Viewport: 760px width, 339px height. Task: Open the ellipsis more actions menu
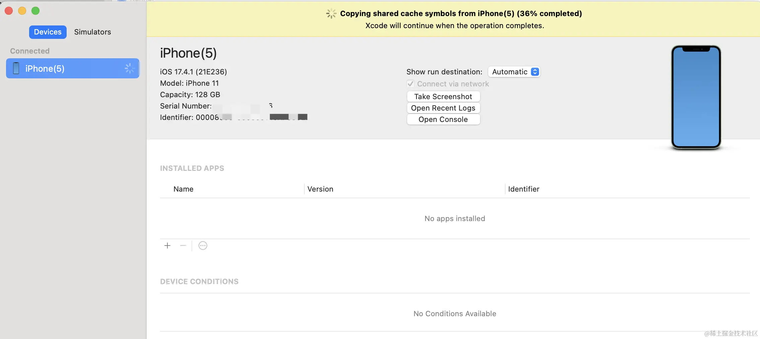tap(203, 246)
